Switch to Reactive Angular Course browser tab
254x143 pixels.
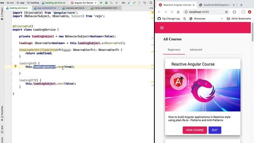[177, 5]
